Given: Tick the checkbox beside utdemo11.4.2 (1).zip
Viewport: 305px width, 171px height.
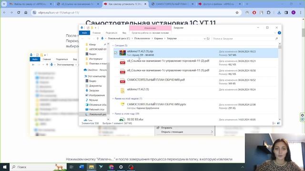Looking at the screenshot, I should click(x=116, y=53).
